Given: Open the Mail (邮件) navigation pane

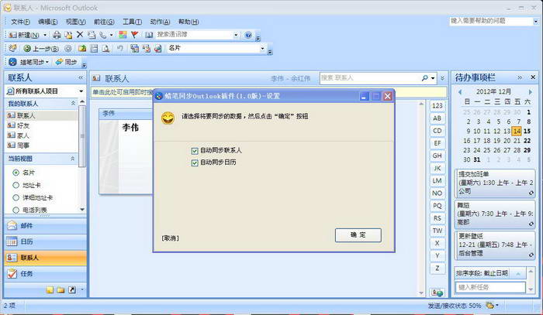Looking at the screenshot, I should (45, 225).
